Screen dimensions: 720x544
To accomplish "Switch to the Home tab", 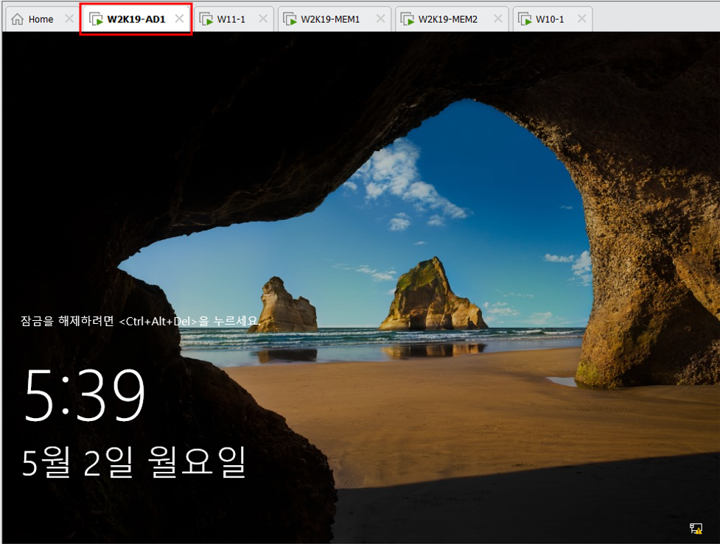I will pos(41,19).
